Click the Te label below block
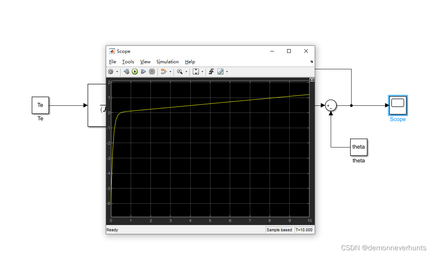This screenshot has height=254, width=432. [40, 118]
